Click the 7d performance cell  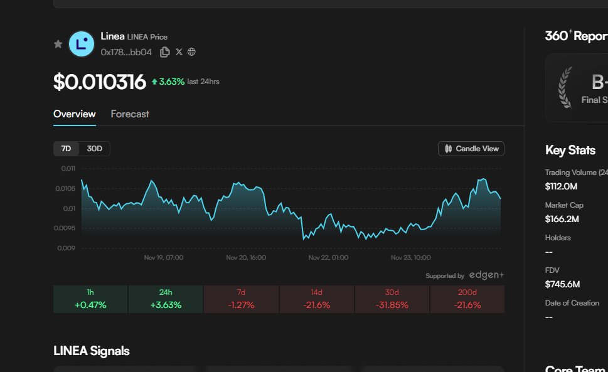pyautogui.click(x=241, y=299)
